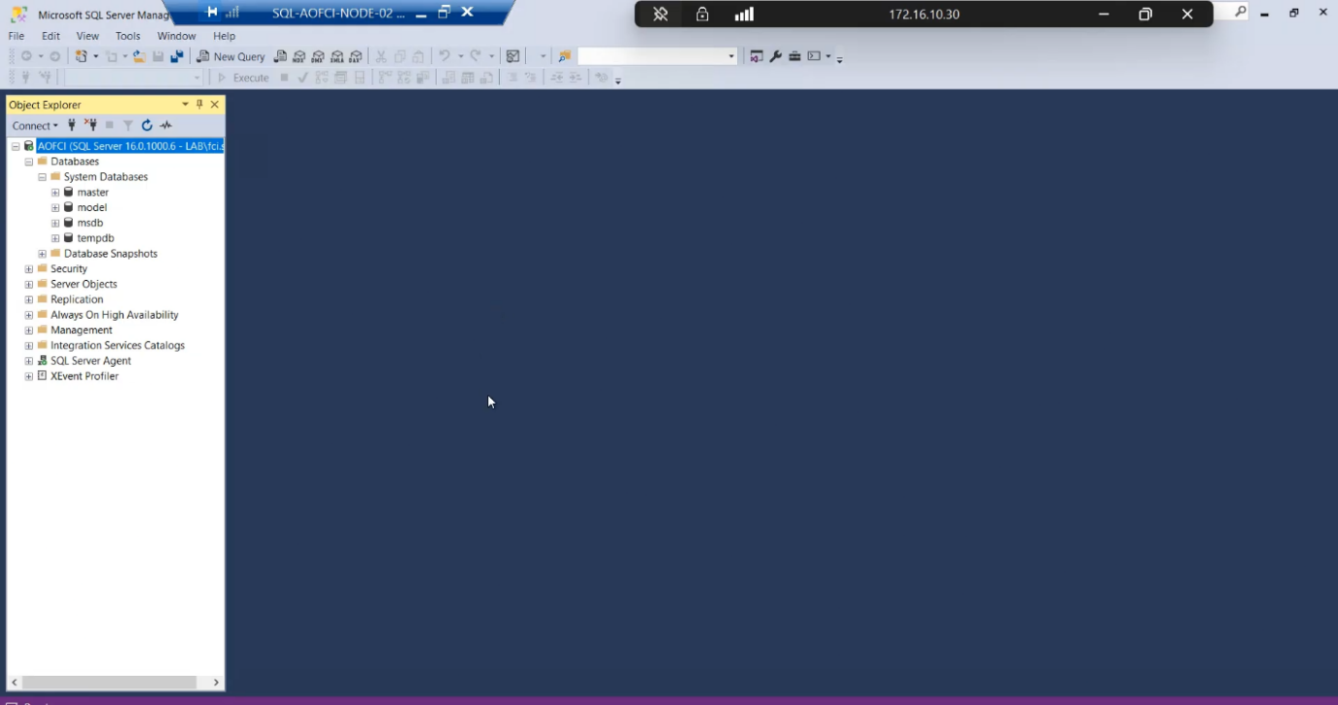
Task: Open the Toolbox icon in toolbar
Action: click(794, 56)
